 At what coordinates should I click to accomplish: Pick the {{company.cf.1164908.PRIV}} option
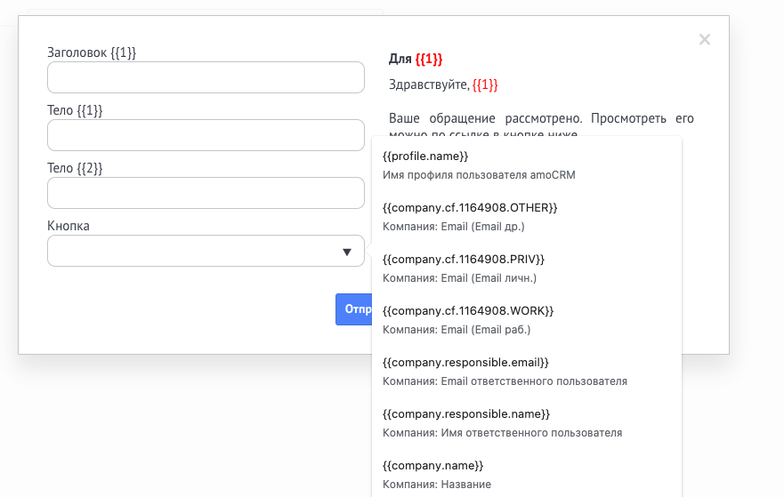[463, 259]
